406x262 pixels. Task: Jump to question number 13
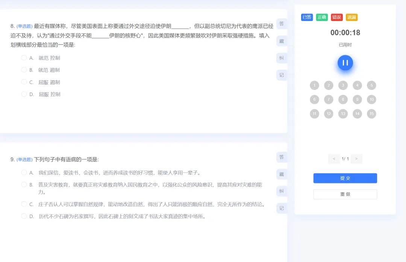coord(343,114)
